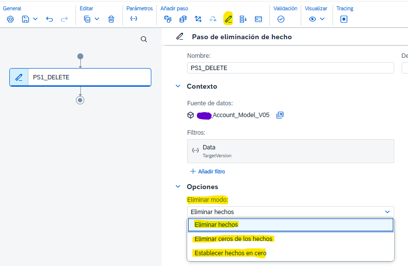Toggle the Visualizar eye icon
Viewport: 408px width, 266px height.
click(312, 19)
